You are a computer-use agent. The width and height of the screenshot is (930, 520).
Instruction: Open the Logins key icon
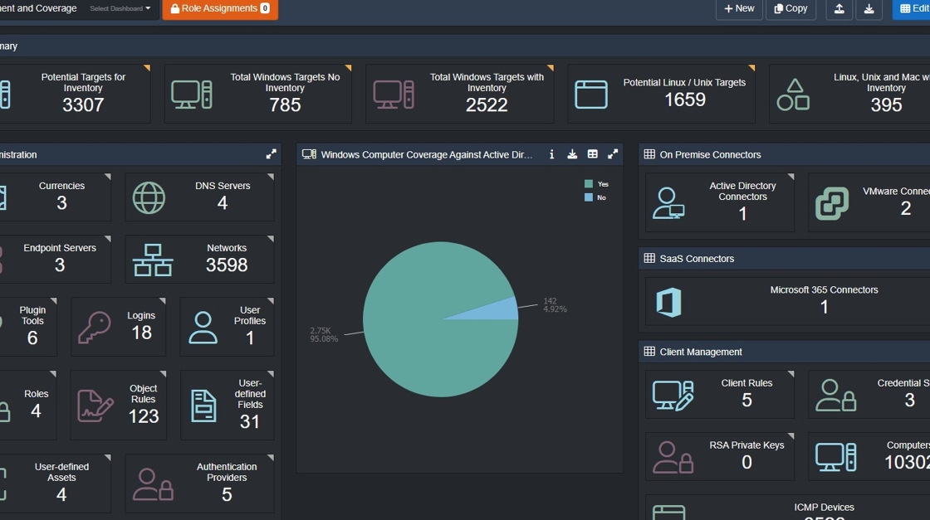(95, 328)
